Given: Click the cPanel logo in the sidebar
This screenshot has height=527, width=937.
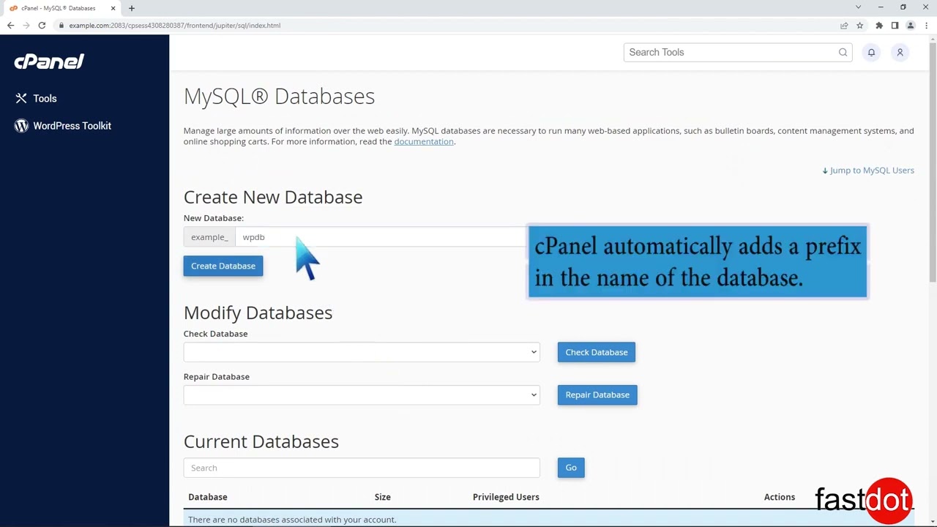Looking at the screenshot, I should [48, 61].
